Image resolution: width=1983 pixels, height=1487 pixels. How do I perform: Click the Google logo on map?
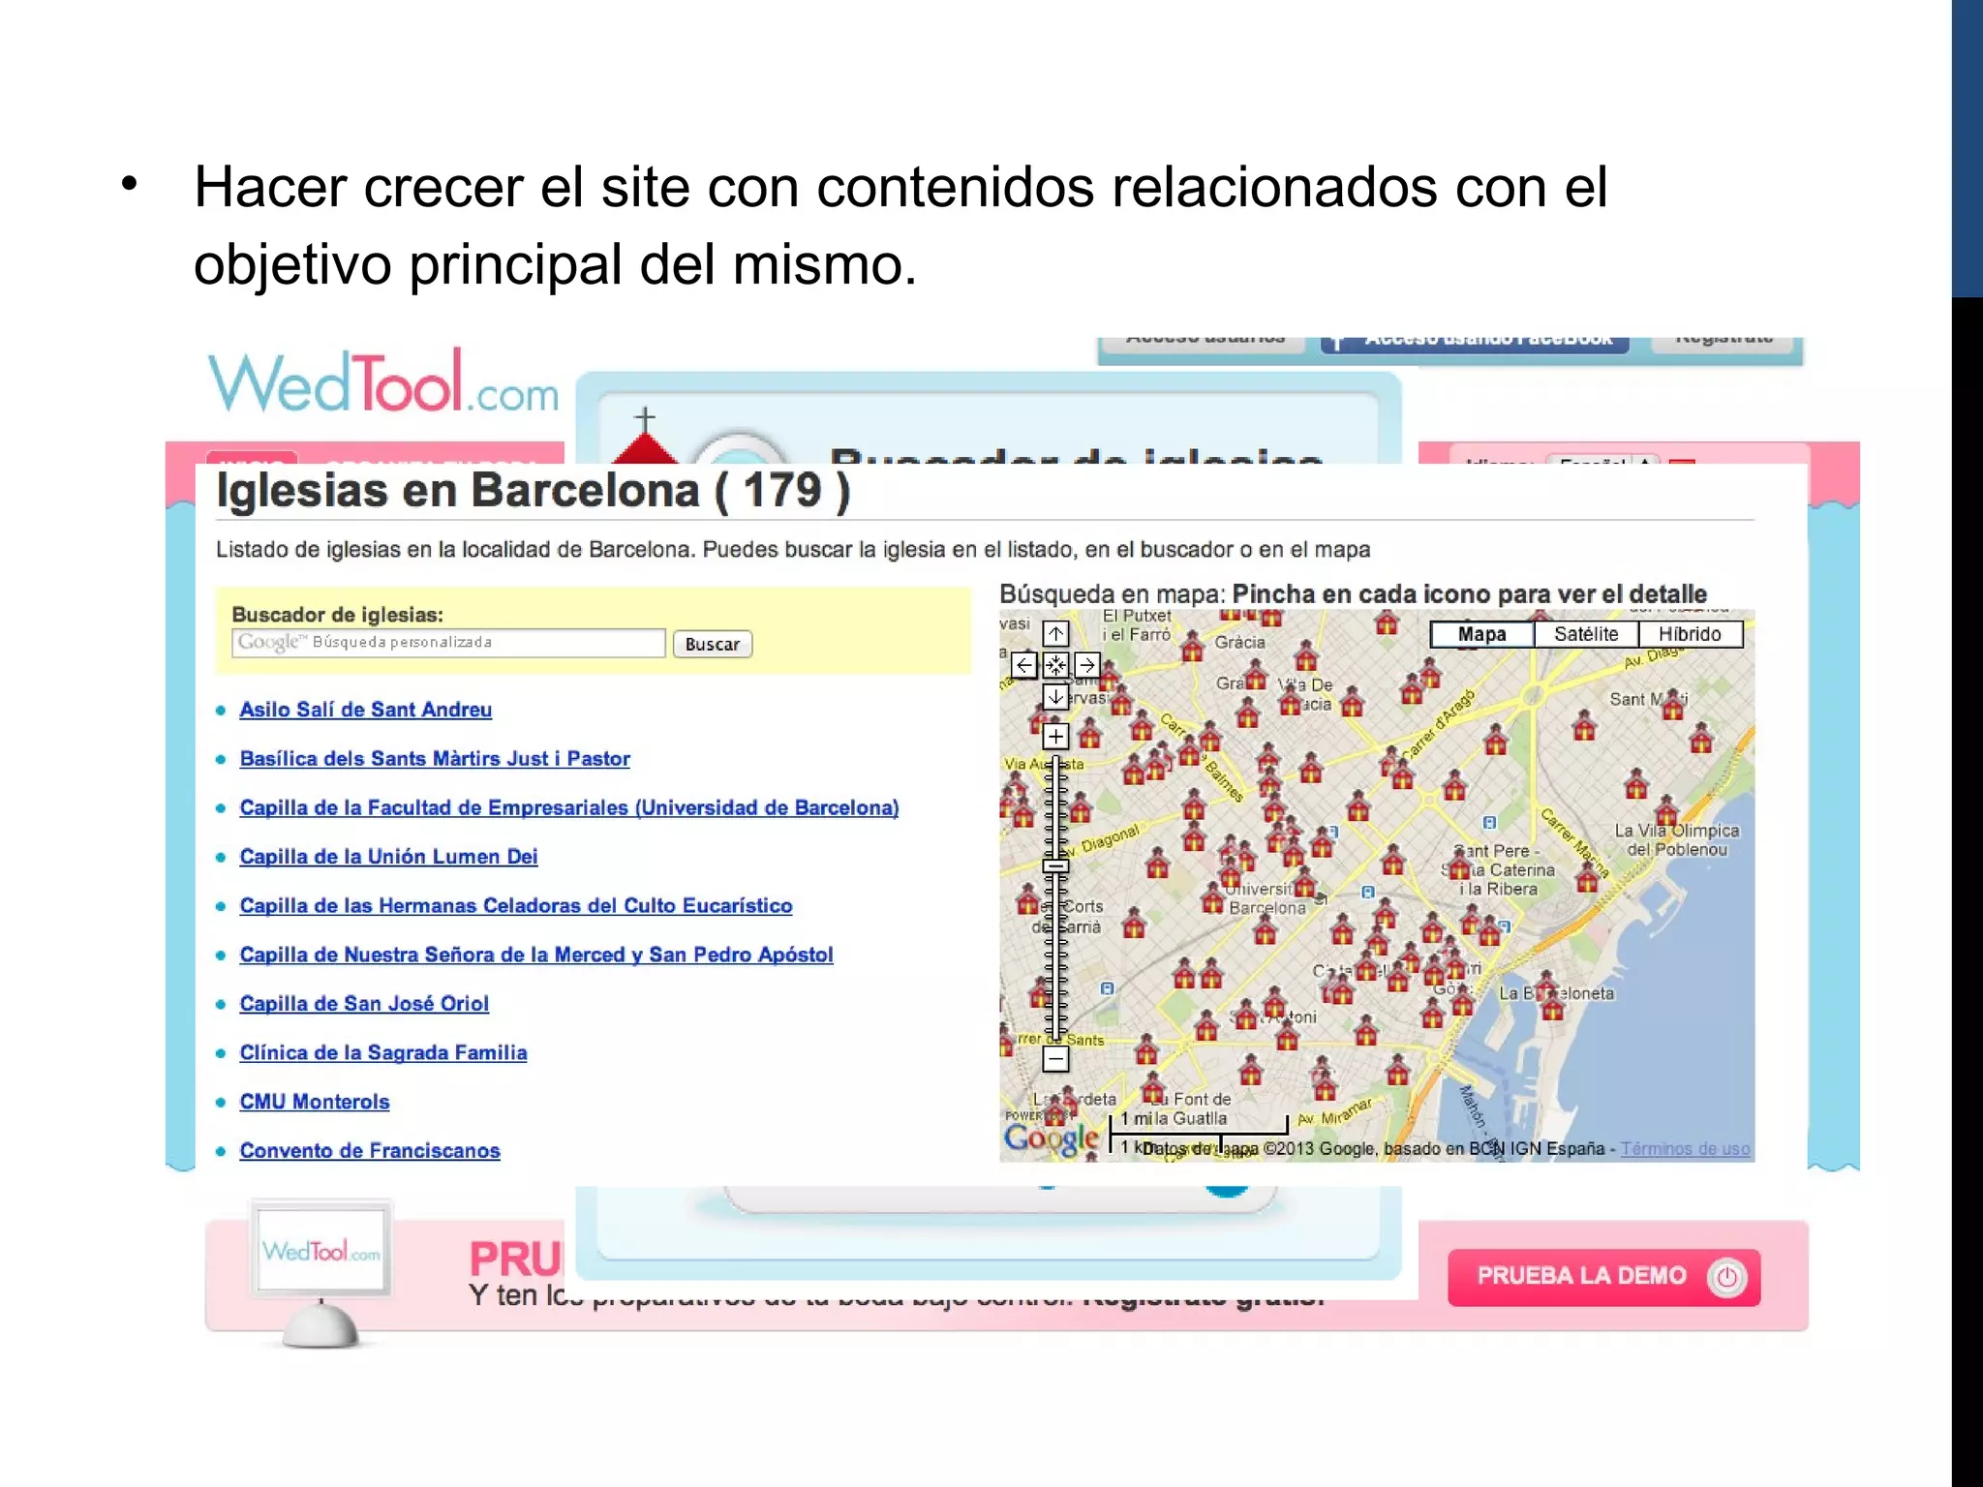pos(1051,1138)
